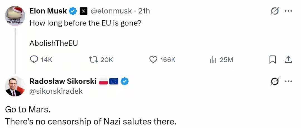Viewport: 301px width, 128px height.
Task: Open the @elonmusk handle link
Action: click(x=111, y=11)
